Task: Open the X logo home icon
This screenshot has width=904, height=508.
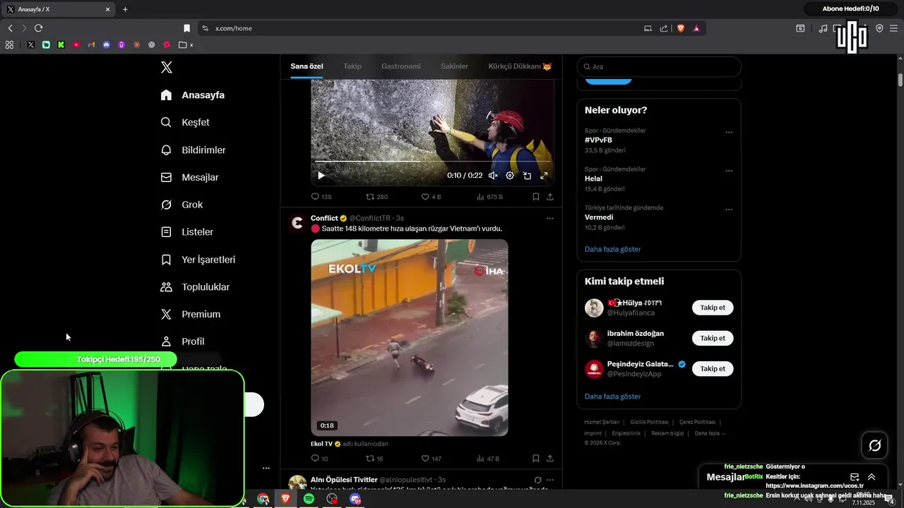Action: pyautogui.click(x=167, y=67)
